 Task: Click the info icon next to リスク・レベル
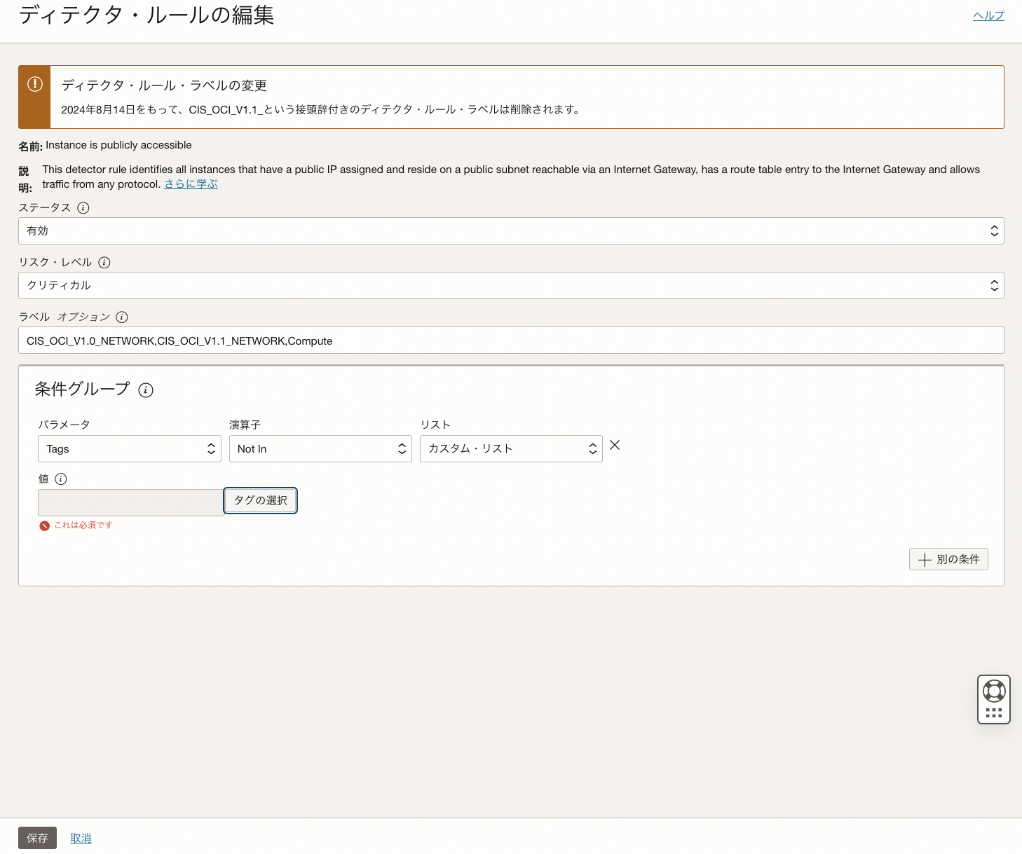click(104, 262)
